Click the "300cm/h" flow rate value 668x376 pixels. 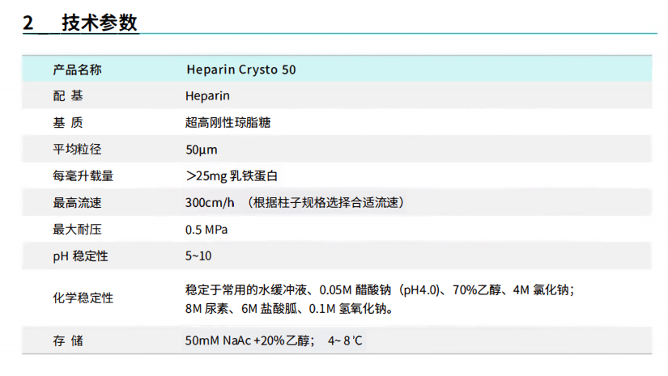tap(211, 202)
